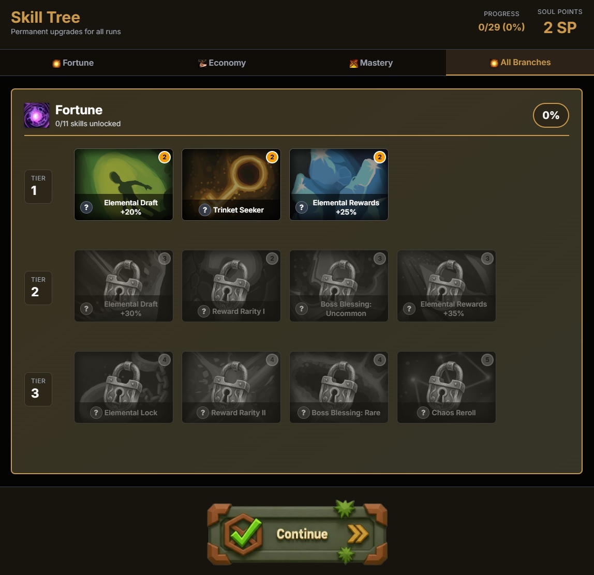The width and height of the screenshot is (594, 575).
Task: Click the locked Boss Blessing: Rare card
Action: [339, 387]
